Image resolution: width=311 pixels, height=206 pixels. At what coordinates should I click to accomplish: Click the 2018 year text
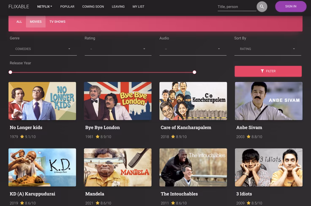click(x=165, y=137)
